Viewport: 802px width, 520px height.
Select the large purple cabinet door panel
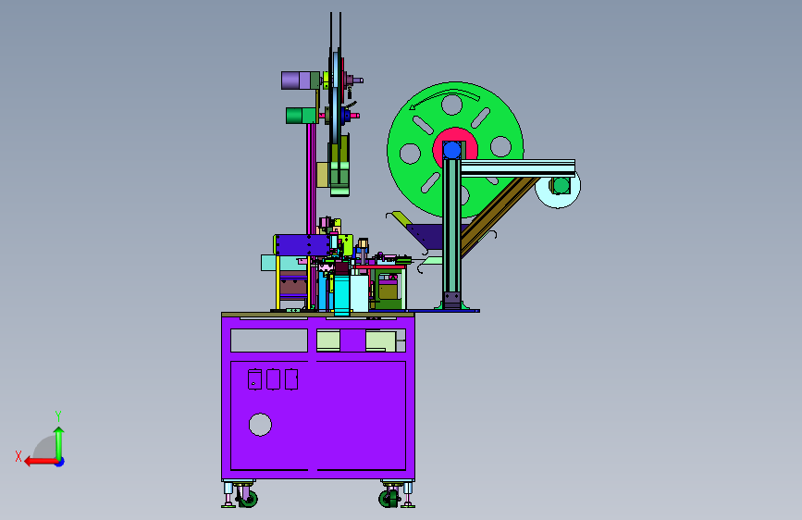[318, 415]
